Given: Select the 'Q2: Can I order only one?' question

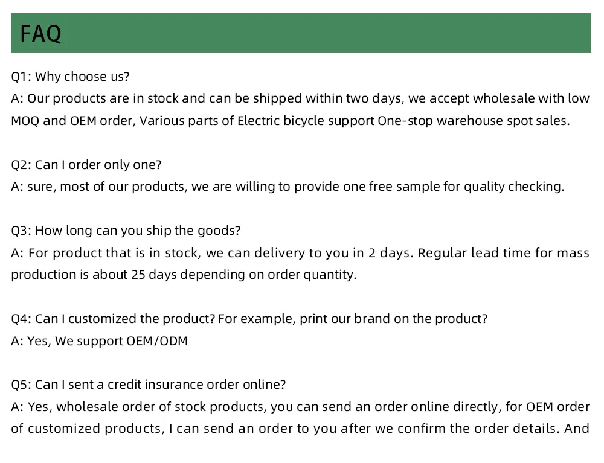Looking at the screenshot, I should tap(86, 165).
